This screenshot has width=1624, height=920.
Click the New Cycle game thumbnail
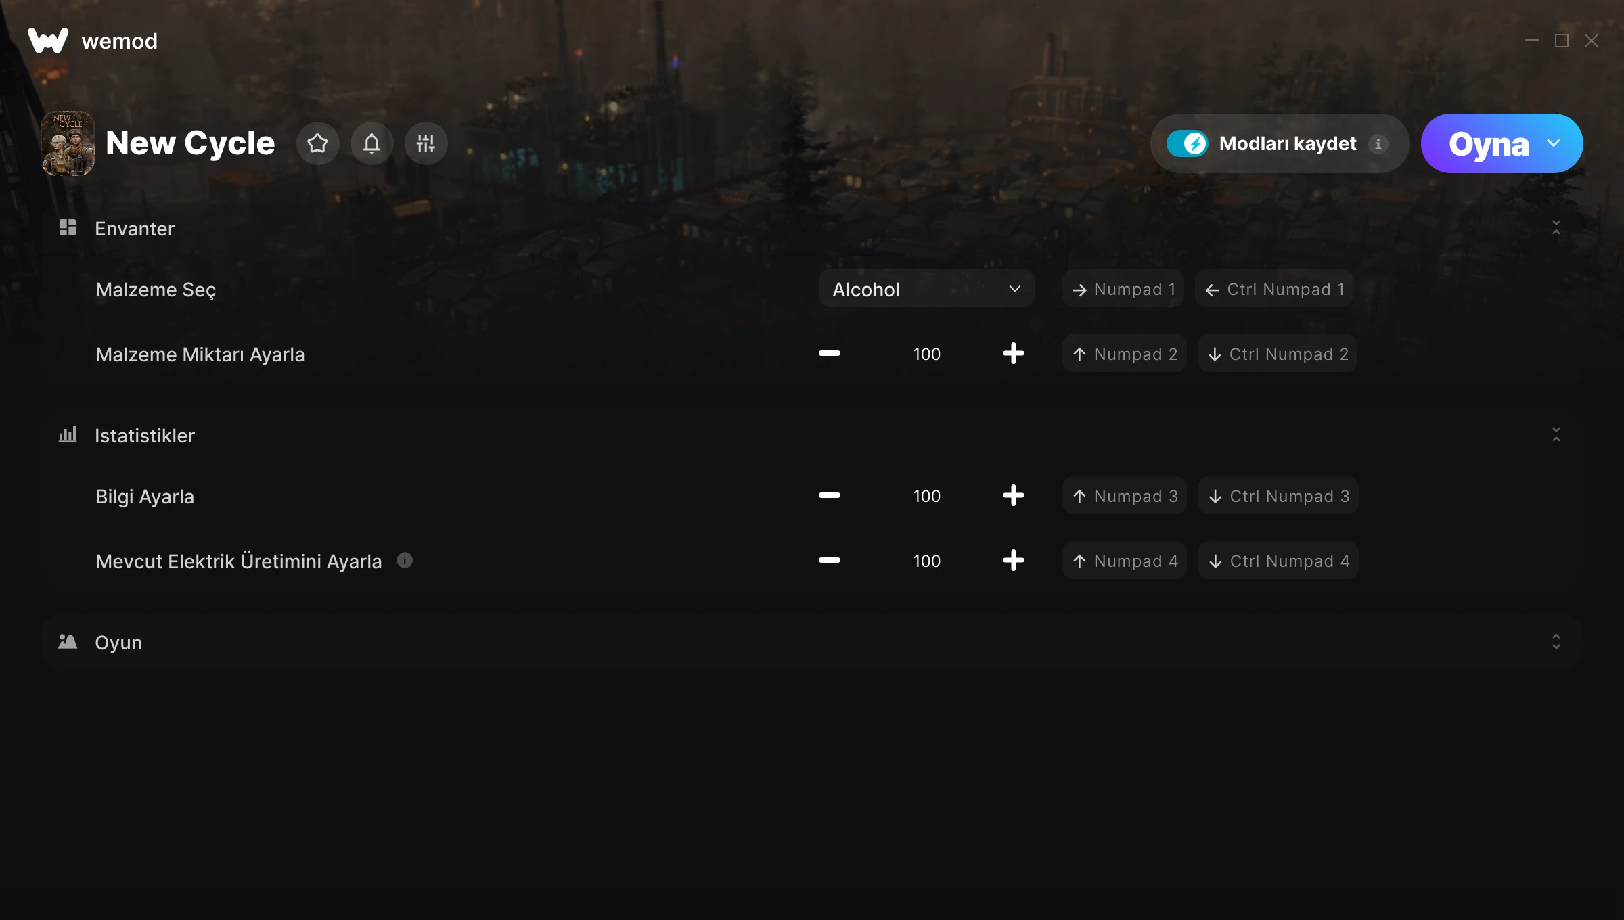point(68,143)
